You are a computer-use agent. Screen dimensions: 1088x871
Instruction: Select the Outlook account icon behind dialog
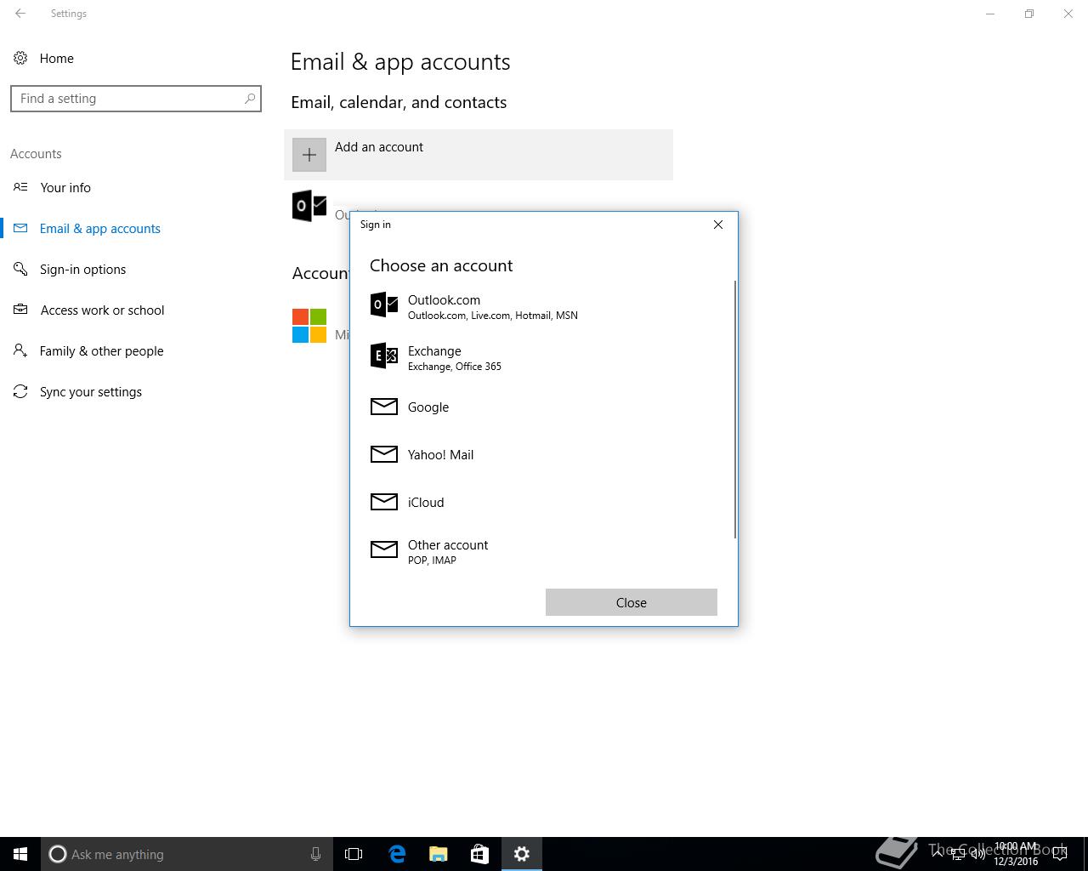click(x=309, y=207)
